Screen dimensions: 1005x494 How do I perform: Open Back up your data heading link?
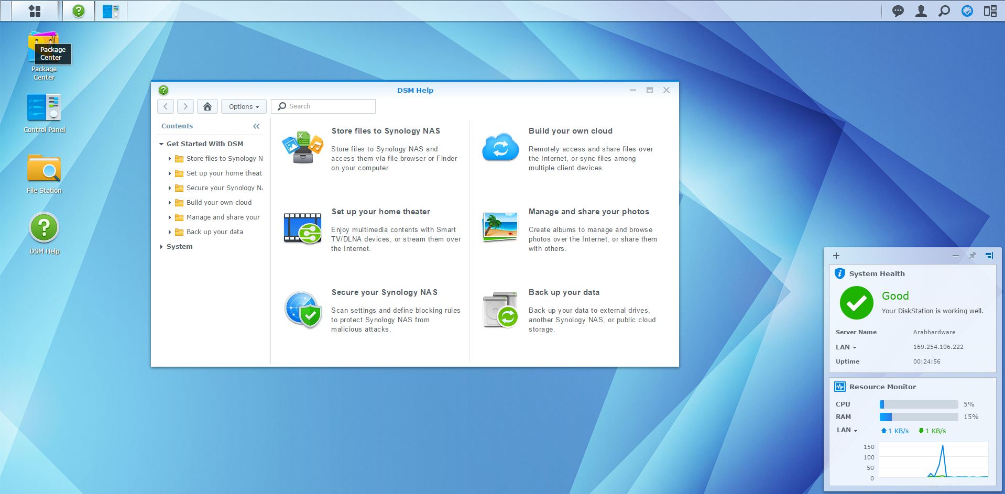(x=564, y=292)
